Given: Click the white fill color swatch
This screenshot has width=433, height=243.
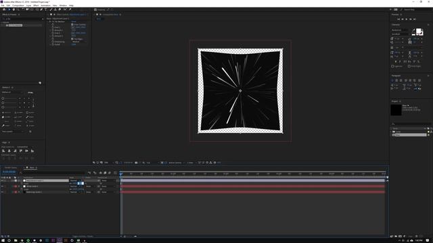Looking at the screenshot, I should [418, 30].
